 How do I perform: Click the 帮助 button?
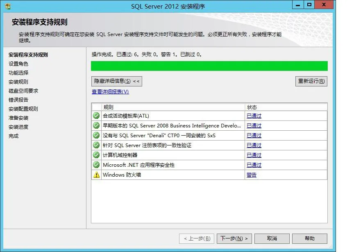(309, 238)
